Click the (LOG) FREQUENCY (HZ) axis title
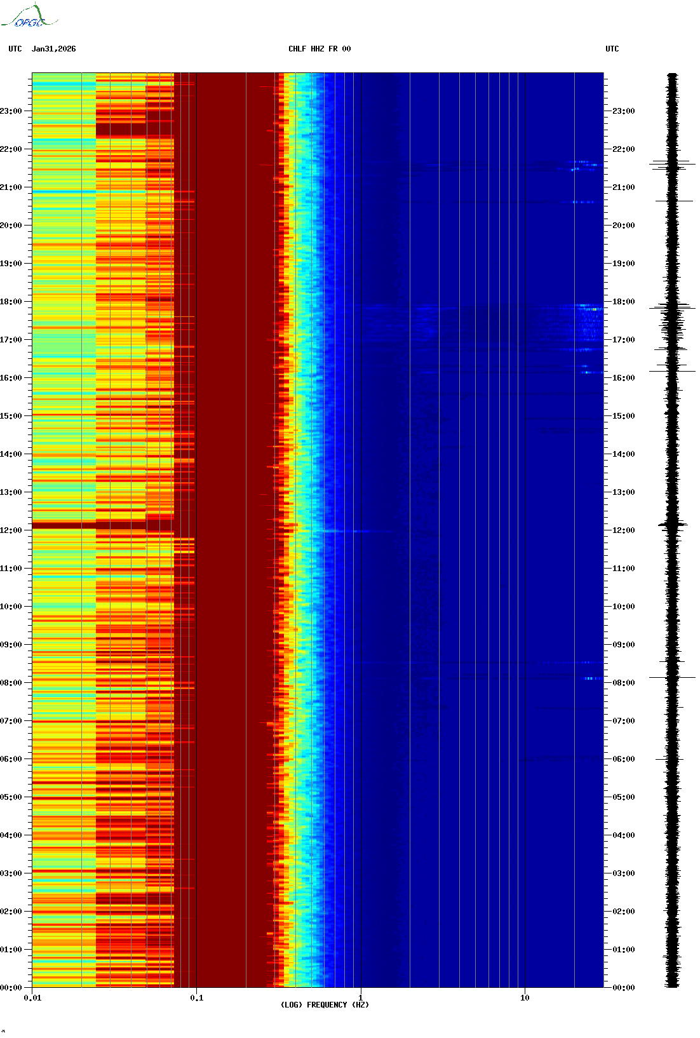Image resolution: width=700 pixels, height=1038 pixels. (x=325, y=1005)
